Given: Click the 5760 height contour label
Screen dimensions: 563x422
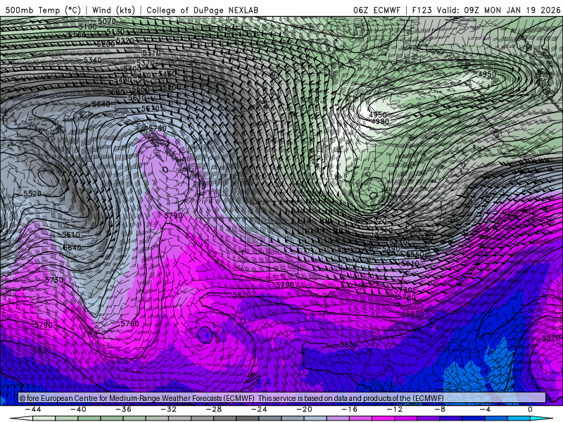Looking at the screenshot, I should (x=129, y=324).
